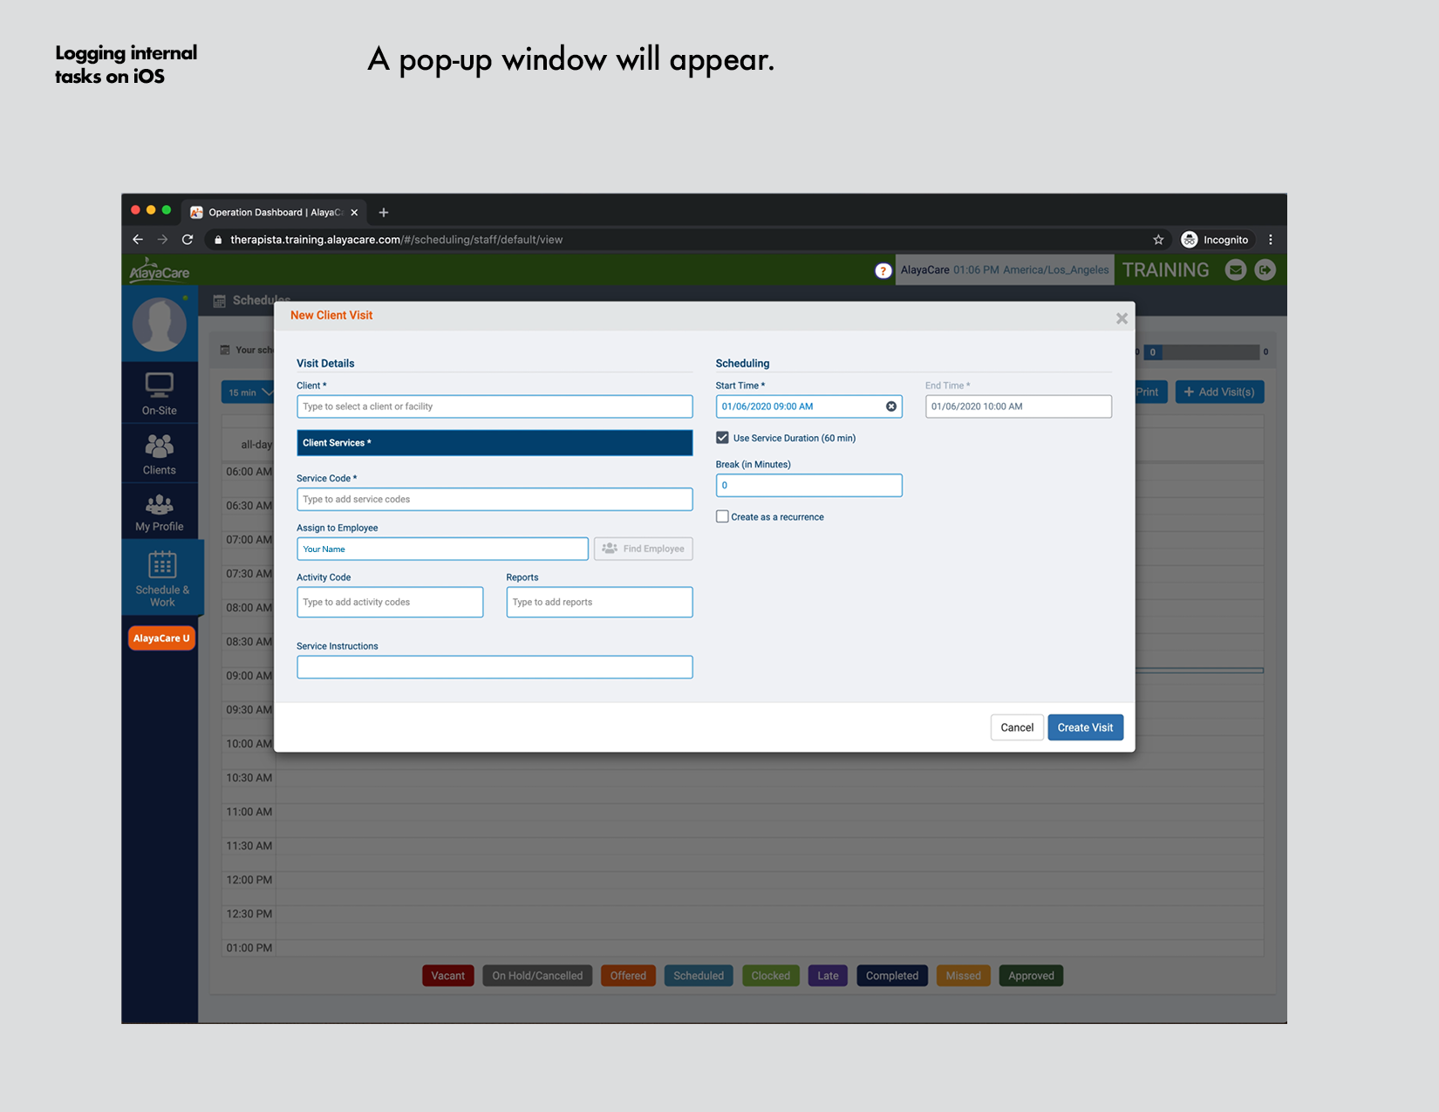Clear the Start Time with the X icon
Image resolution: width=1439 pixels, height=1112 pixels.
pos(890,406)
